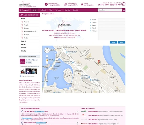Open the Quần nữ sidebar category

24,41
